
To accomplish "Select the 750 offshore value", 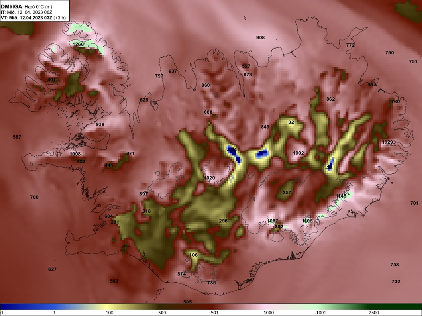I will pyautogui.click(x=390, y=53).
